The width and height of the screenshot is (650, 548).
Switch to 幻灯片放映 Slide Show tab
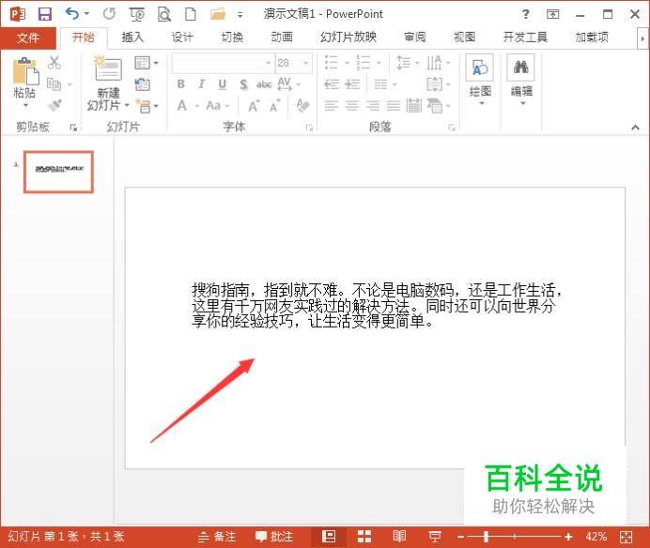348,38
